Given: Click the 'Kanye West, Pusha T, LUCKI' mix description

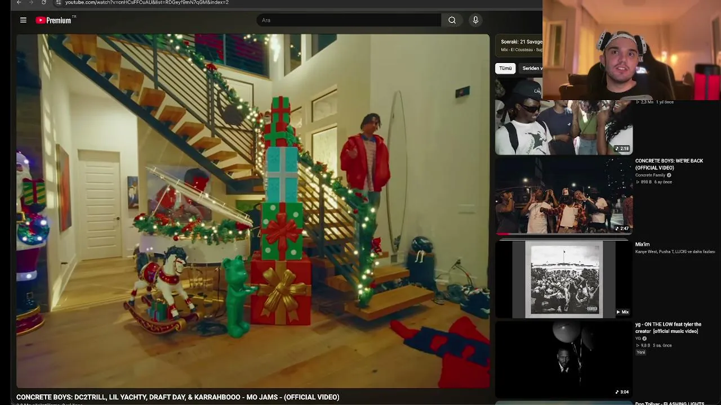Looking at the screenshot, I should [x=675, y=252].
